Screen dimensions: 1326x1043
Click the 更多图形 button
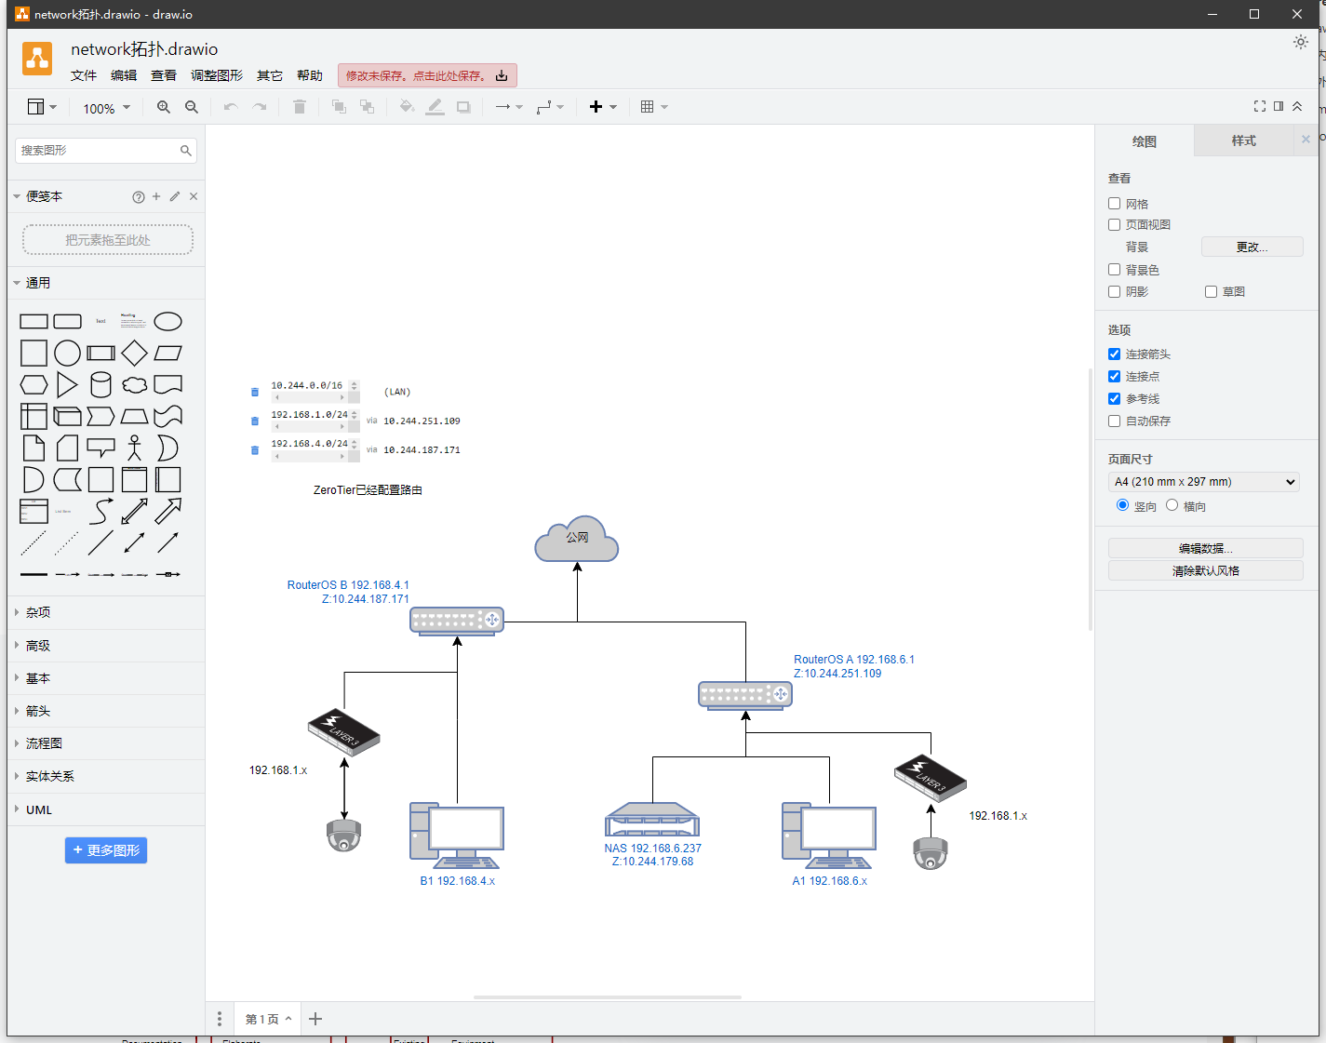pyautogui.click(x=106, y=850)
